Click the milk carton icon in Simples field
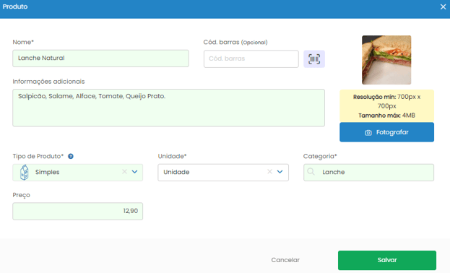450x273 pixels. [x=25, y=172]
